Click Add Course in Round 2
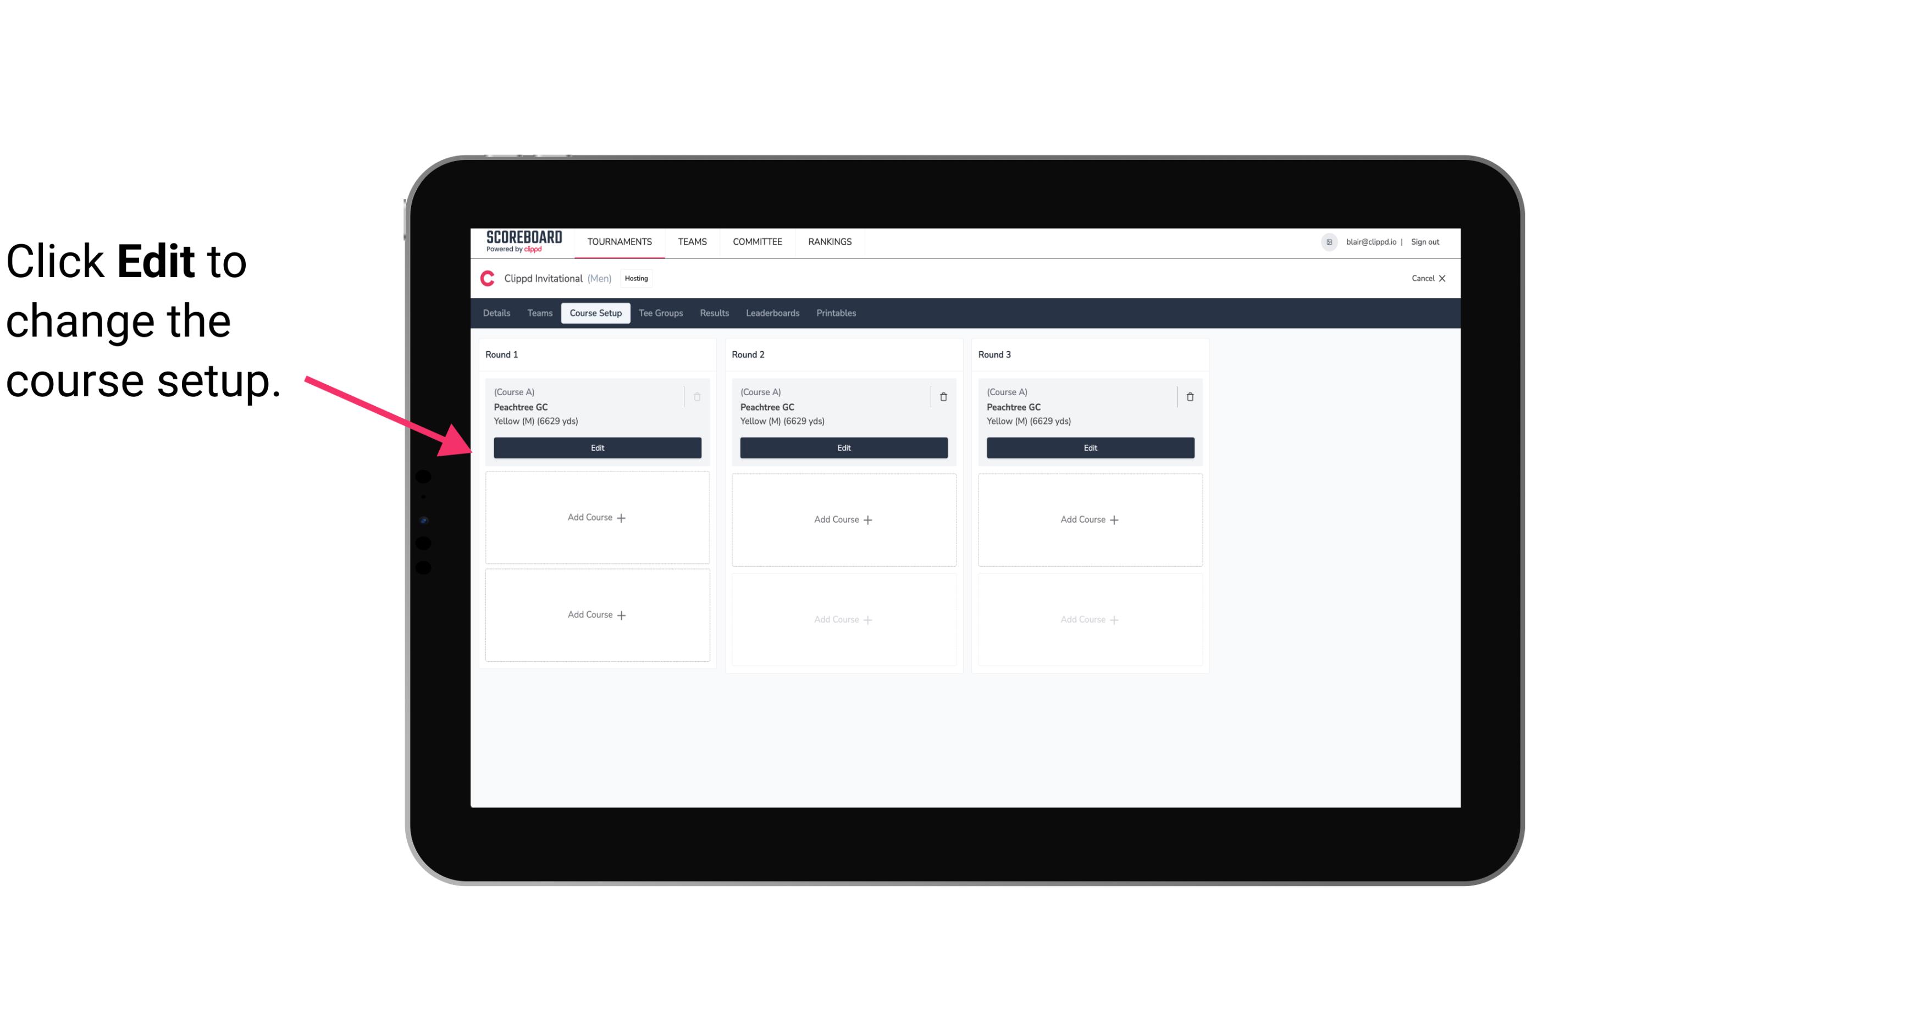The image size is (1924, 1035). point(843,519)
